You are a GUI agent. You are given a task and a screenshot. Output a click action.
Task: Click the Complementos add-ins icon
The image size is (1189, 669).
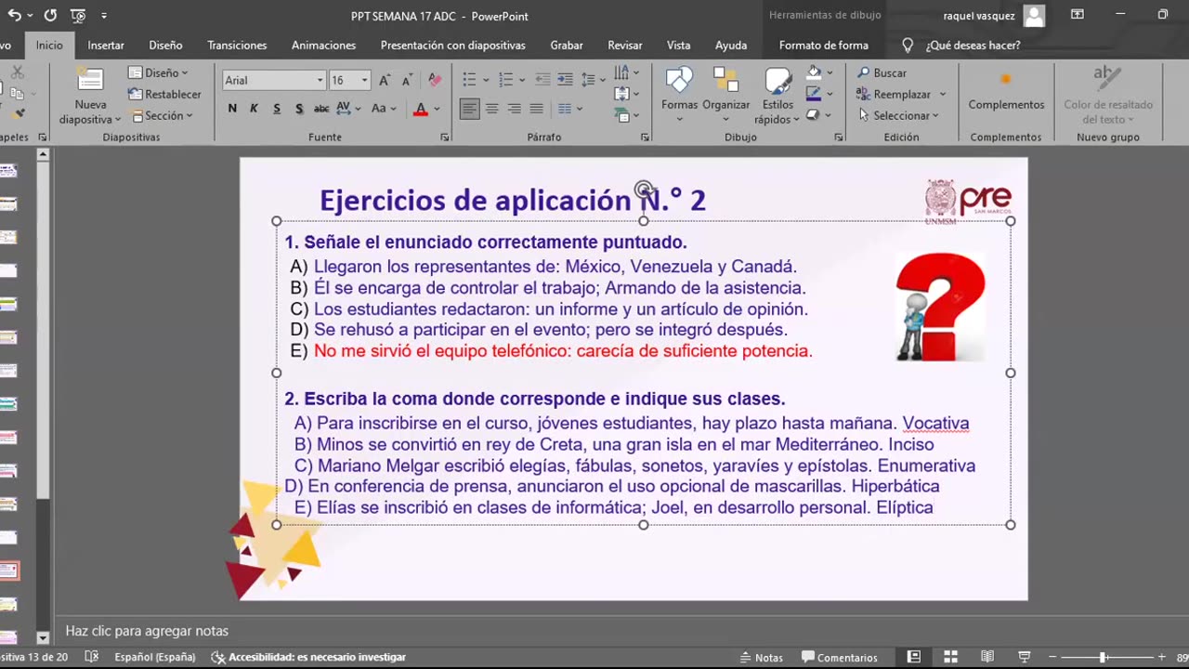[x=1005, y=80]
